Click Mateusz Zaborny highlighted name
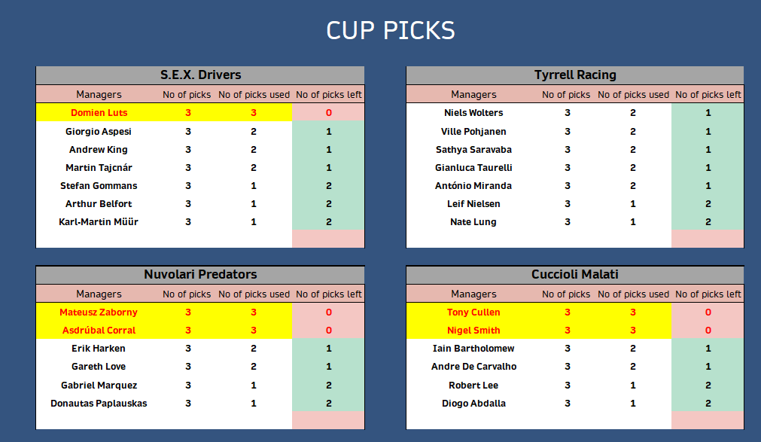 [99, 312]
